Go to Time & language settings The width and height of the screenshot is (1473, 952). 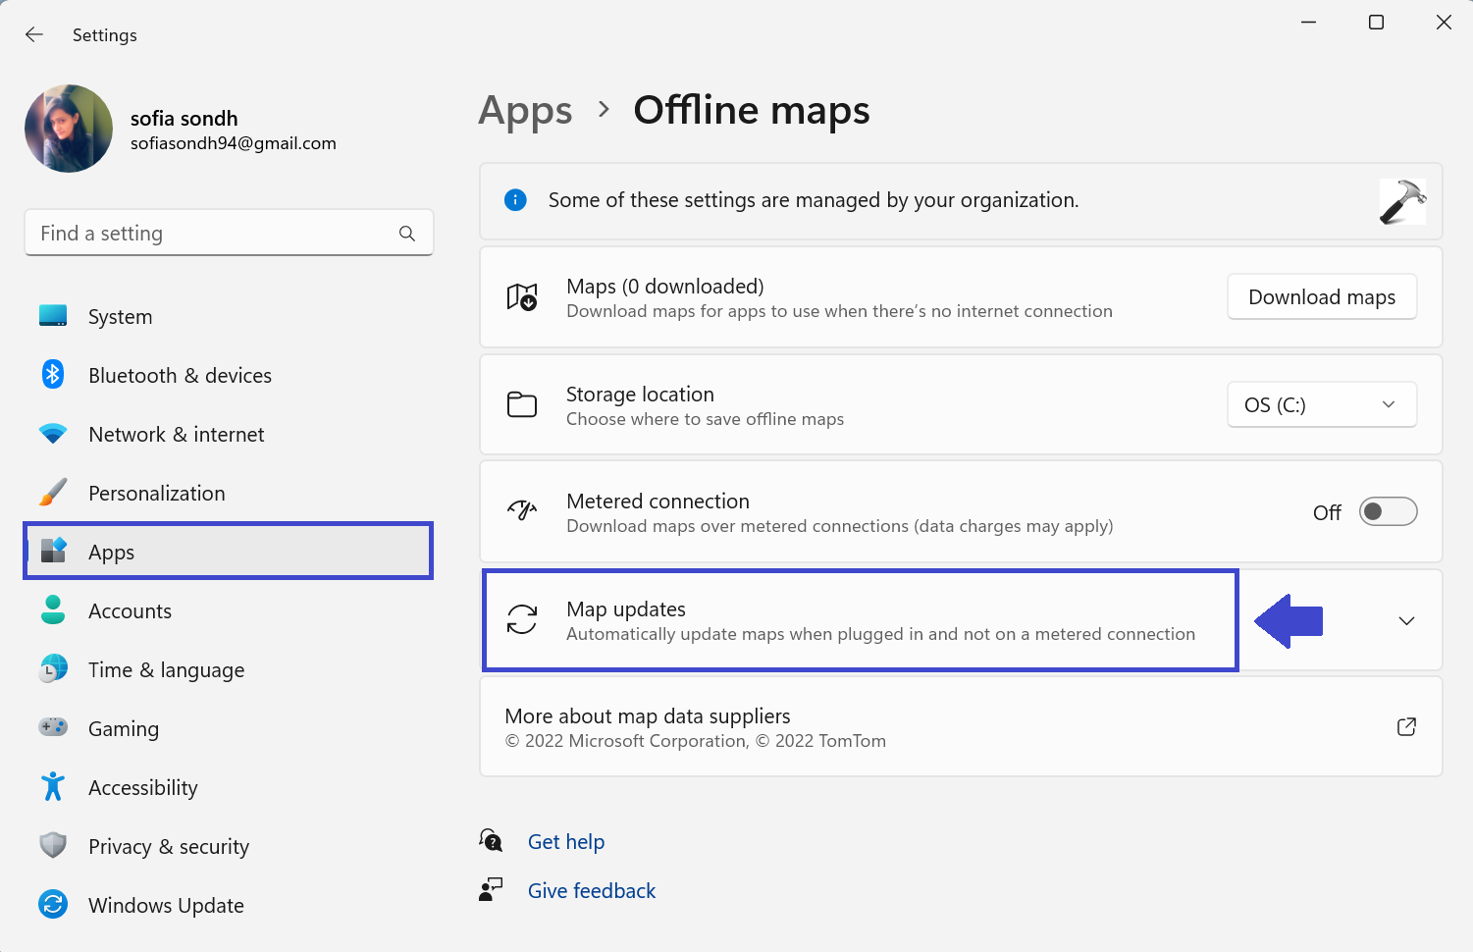coord(166,670)
